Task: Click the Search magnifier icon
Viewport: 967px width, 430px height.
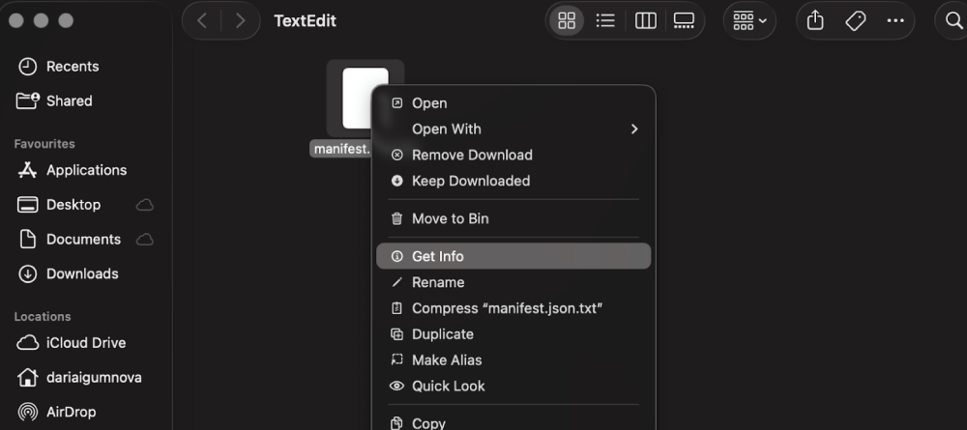Action: tap(952, 20)
